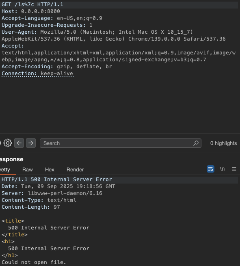
Task: Switch to the Hex response tab
Action: point(50,169)
